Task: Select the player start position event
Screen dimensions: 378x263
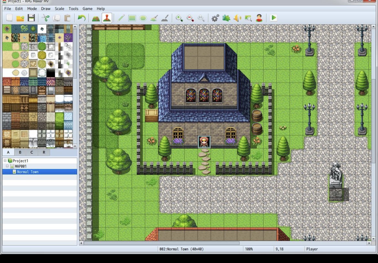Action: 204,142
